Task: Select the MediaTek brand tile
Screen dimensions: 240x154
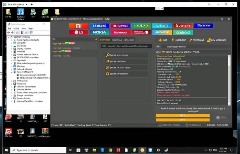Action: (162, 33)
